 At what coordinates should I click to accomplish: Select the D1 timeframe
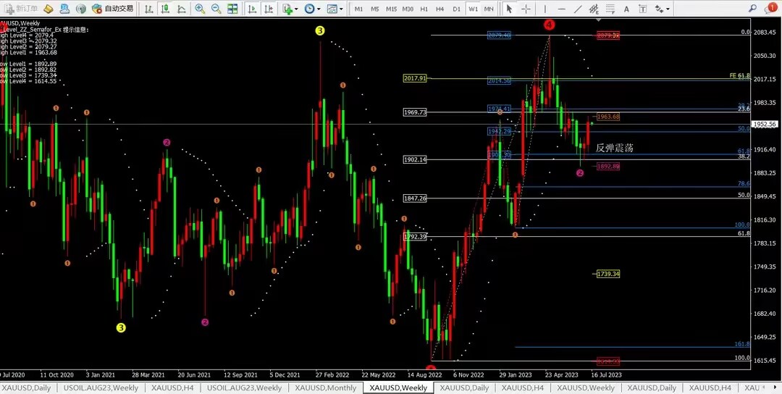click(x=456, y=9)
